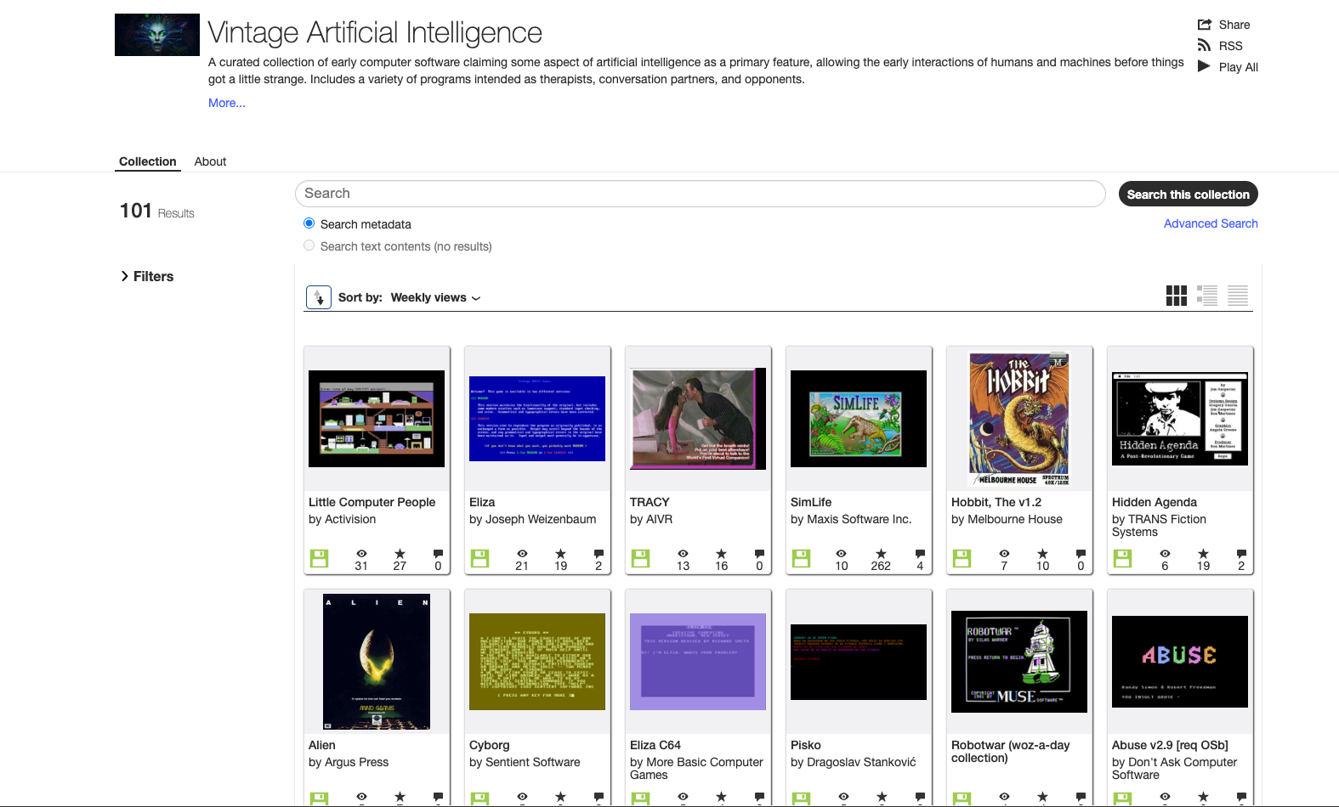Click reviews bubble on Eliza card
Viewport: 1339px width, 807px height.
[x=599, y=554]
